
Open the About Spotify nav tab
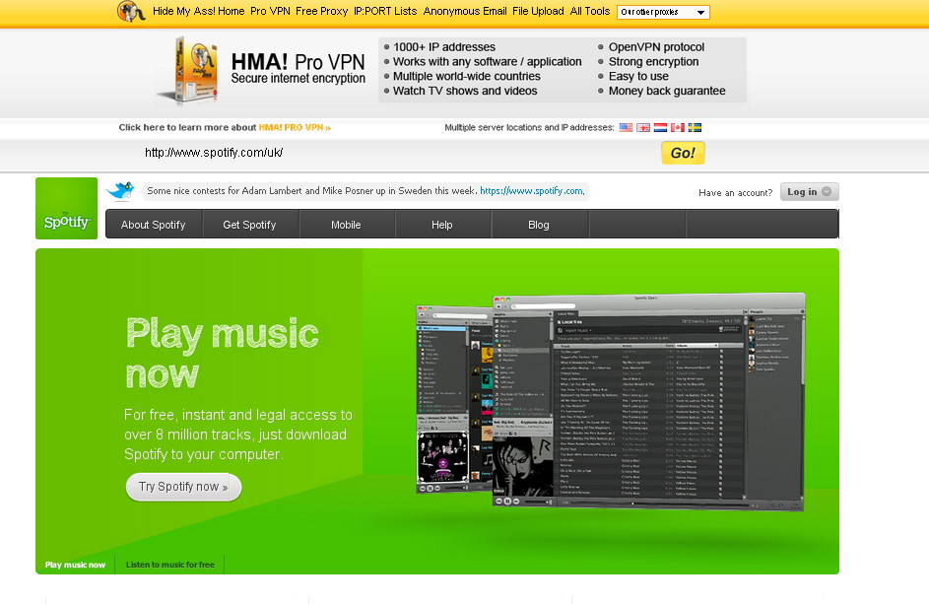[154, 225]
